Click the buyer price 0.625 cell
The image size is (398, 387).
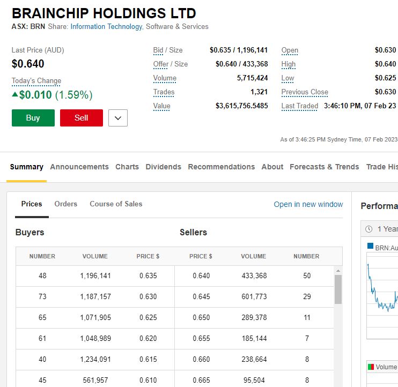click(x=148, y=317)
